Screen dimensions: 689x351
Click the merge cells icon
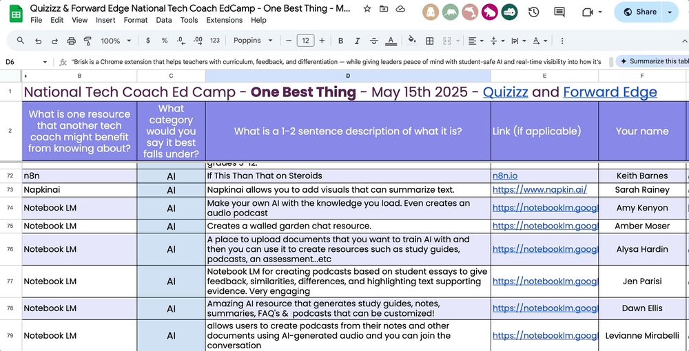click(447, 41)
